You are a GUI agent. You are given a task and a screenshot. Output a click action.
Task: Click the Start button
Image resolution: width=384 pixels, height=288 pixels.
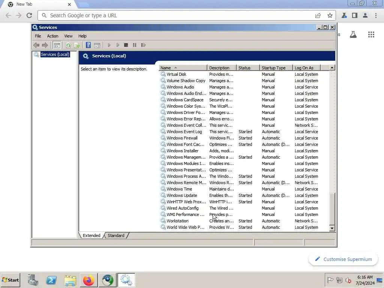[10, 280]
